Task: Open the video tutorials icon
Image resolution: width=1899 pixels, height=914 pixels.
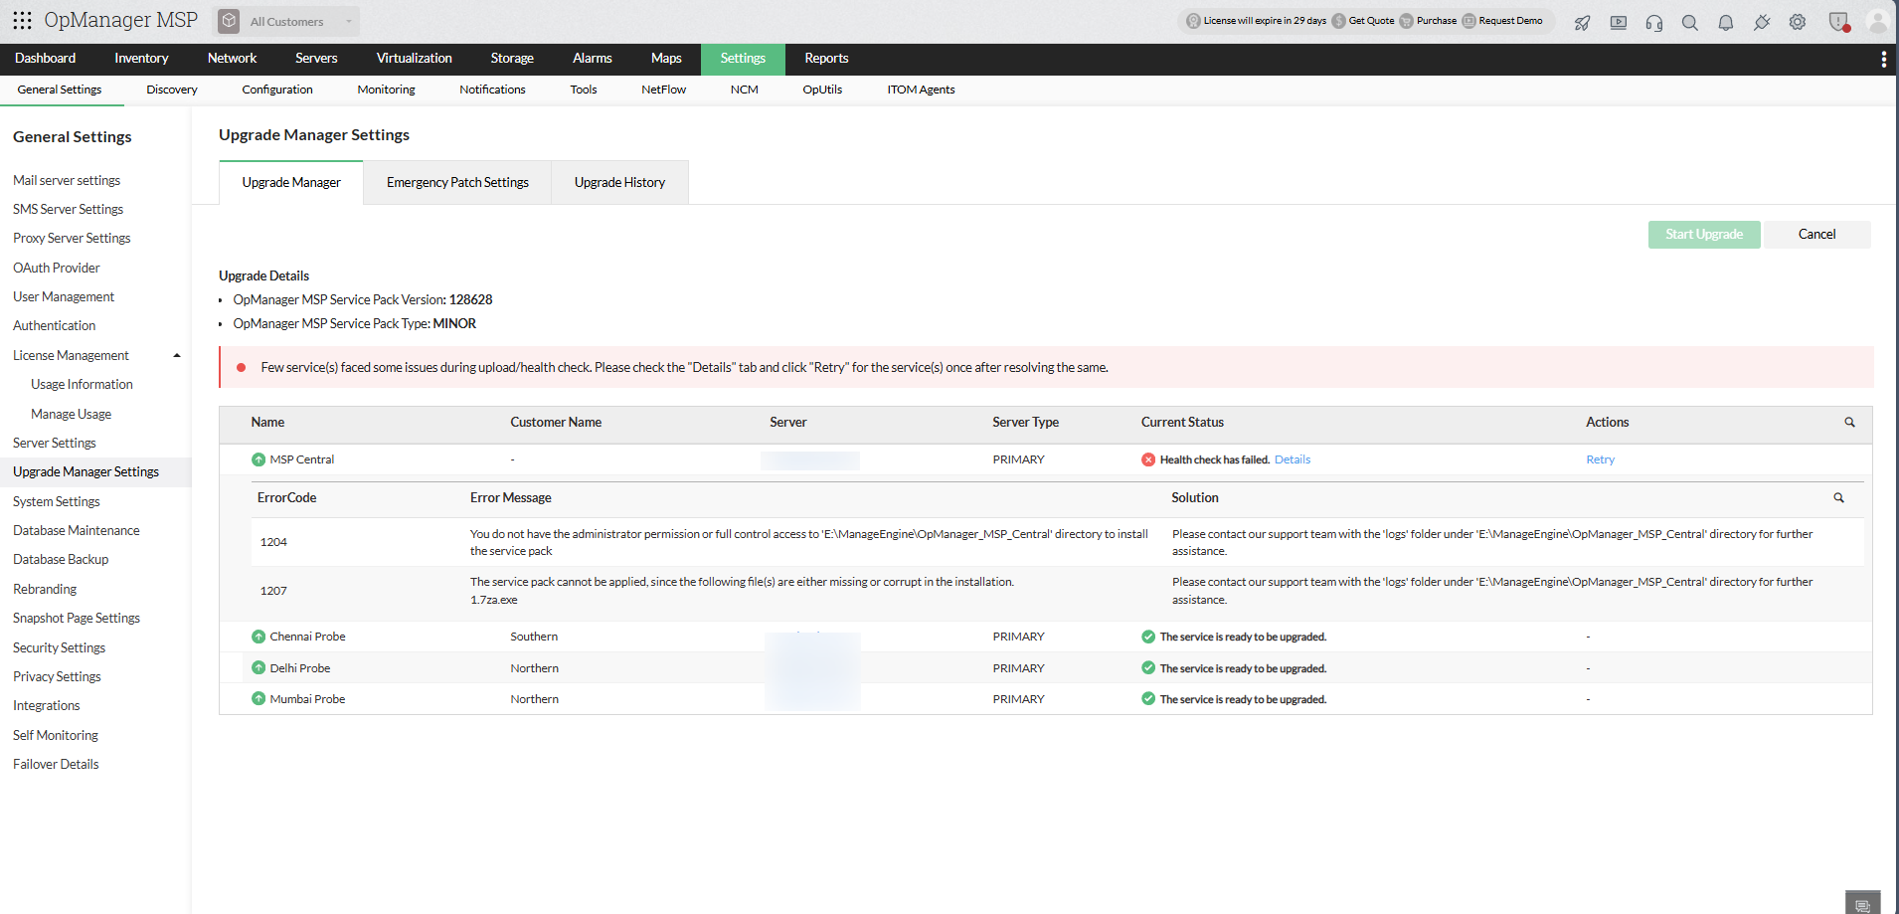Action: click(x=1619, y=22)
